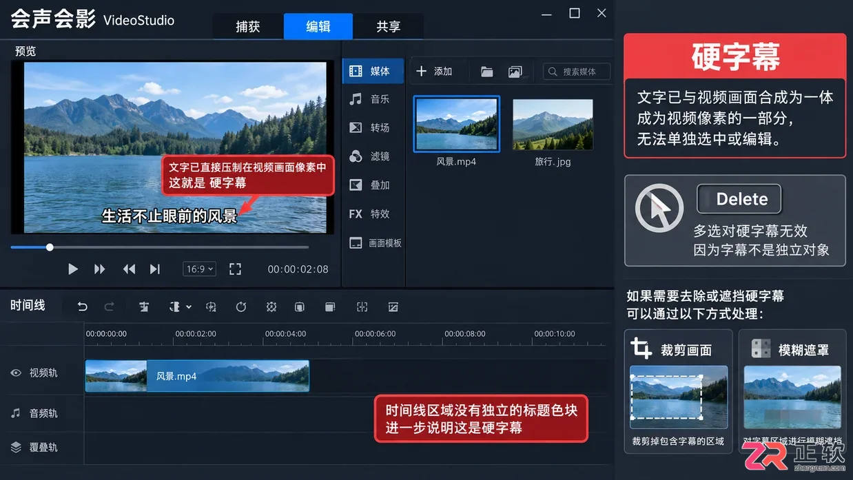Image resolution: width=853 pixels, height=480 pixels.
Task: Select the 风景.mp4 thumbnail in library
Action: (x=457, y=124)
